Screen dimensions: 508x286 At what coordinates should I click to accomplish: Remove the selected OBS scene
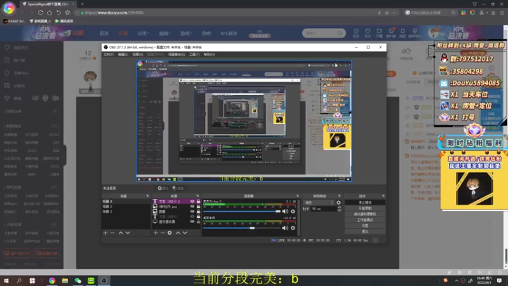(112, 233)
